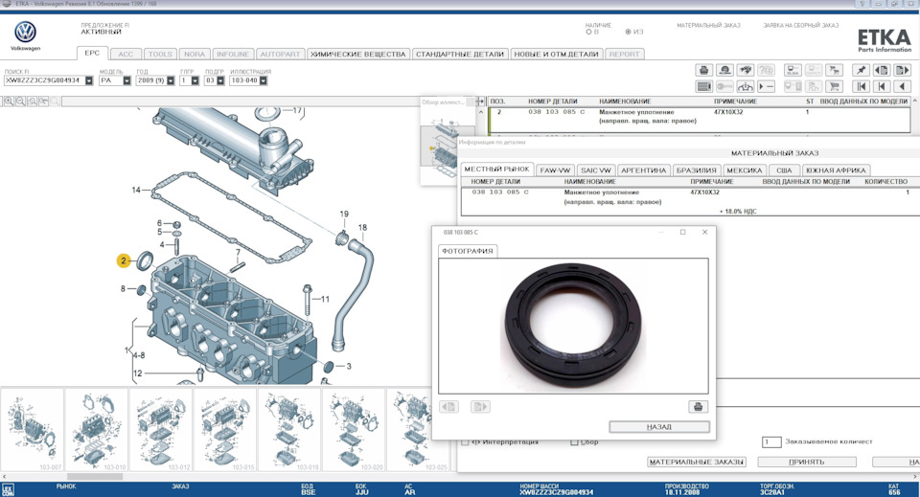Select the 'В' availability radio button
920x497 pixels.
588,32
